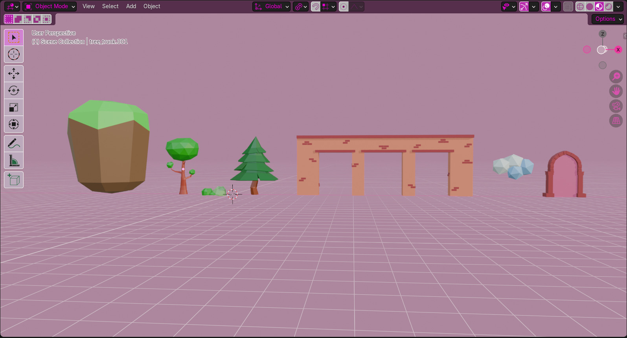Choose the Intersect selection mode
The image size is (627, 338).
[46, 19]
